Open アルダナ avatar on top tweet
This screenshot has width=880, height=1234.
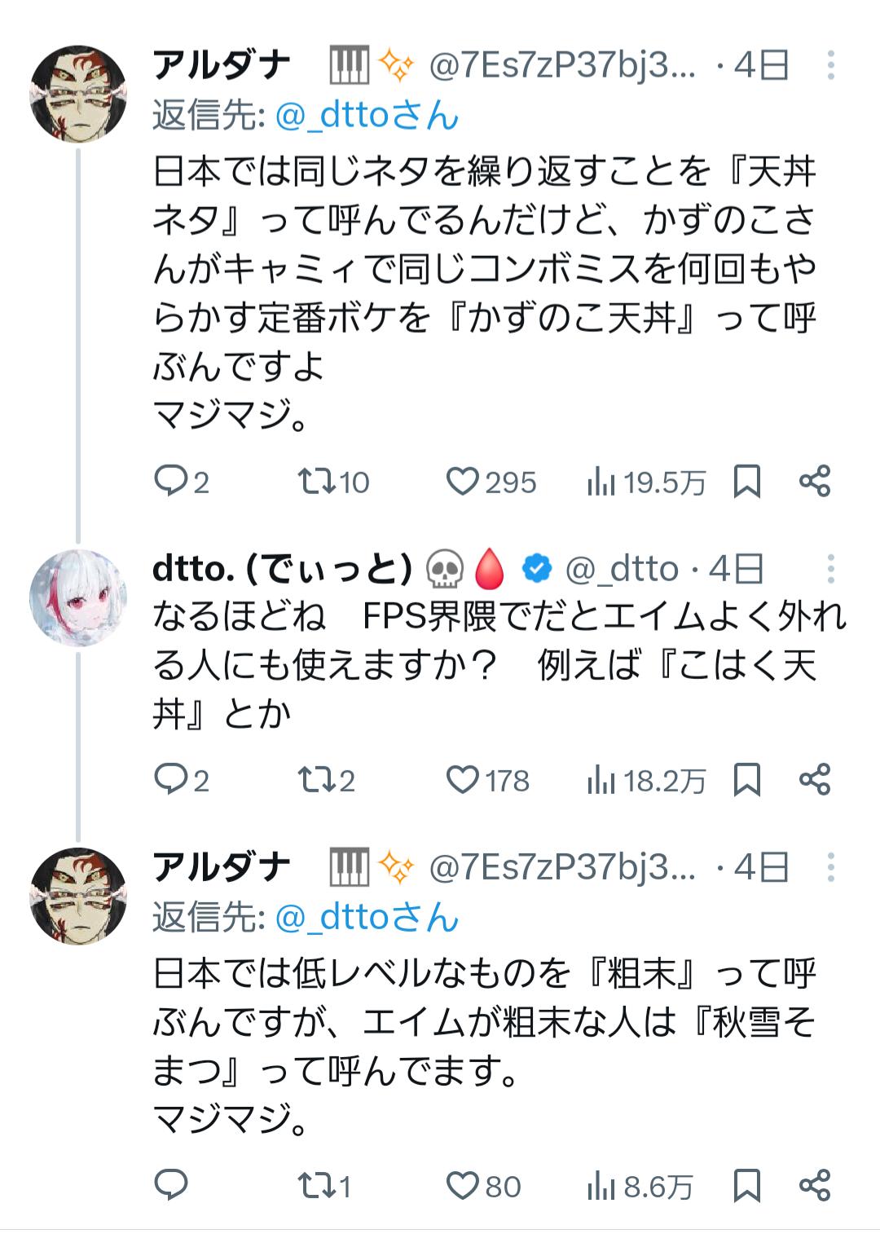click(x=78, y=94)
